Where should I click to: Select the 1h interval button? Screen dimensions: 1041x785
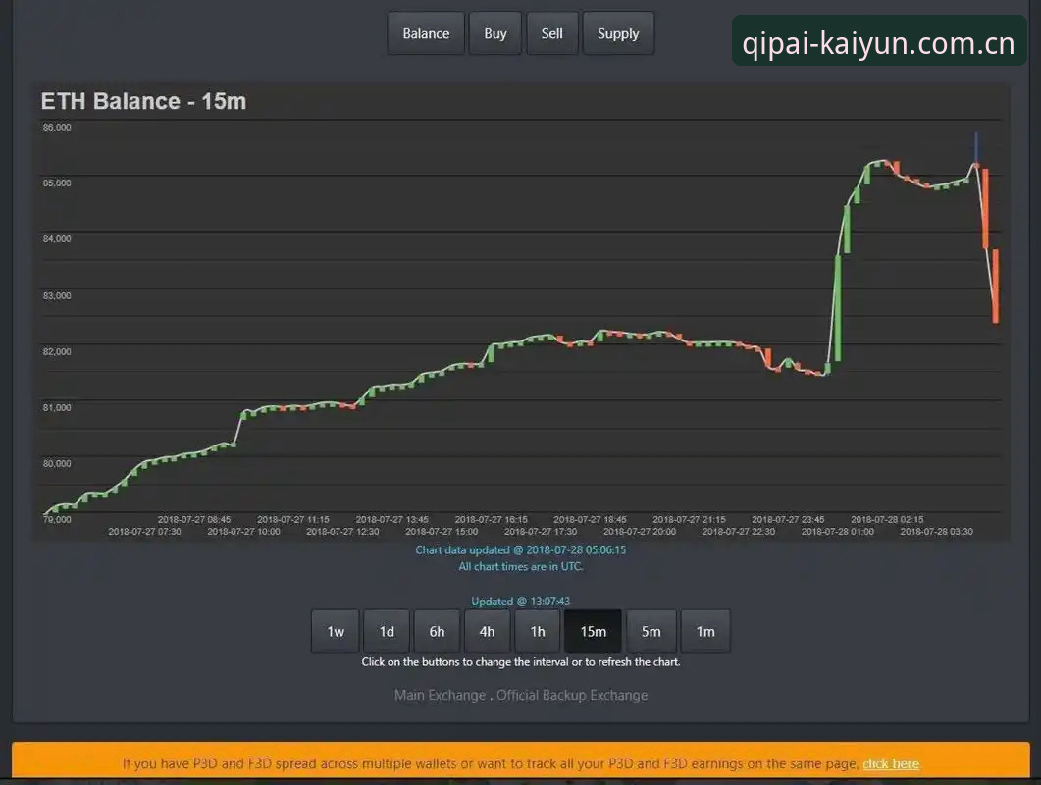[538, 631]
